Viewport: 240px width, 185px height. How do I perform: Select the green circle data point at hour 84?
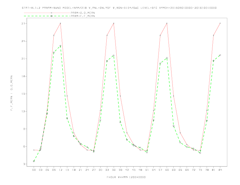pos(220,55)
